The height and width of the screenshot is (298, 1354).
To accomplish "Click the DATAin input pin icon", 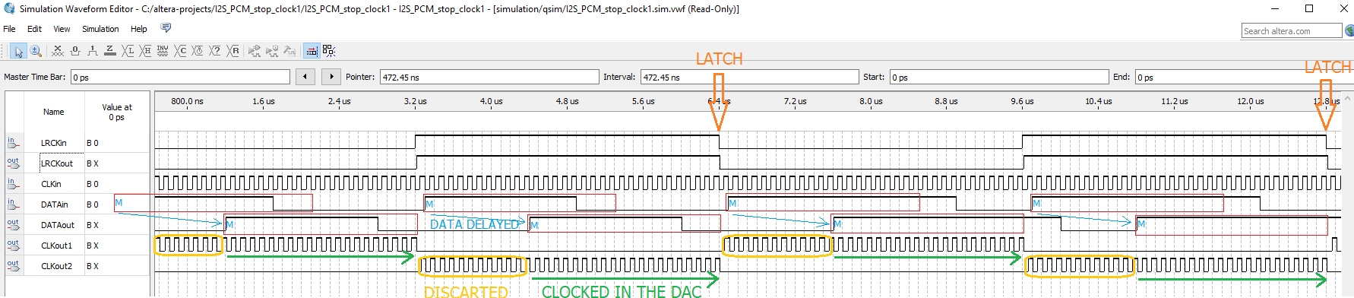I will pos(13,204).
